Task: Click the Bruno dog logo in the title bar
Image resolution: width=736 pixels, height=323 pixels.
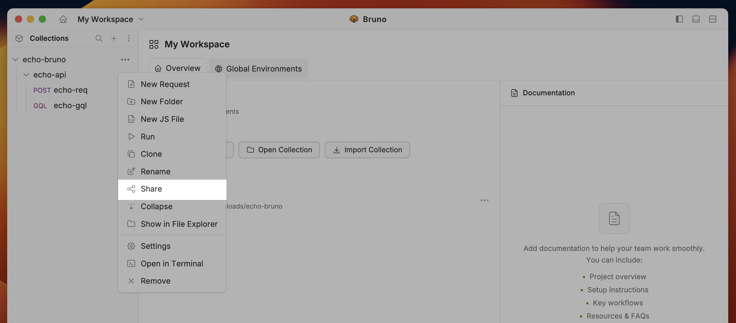Action: 353,19
